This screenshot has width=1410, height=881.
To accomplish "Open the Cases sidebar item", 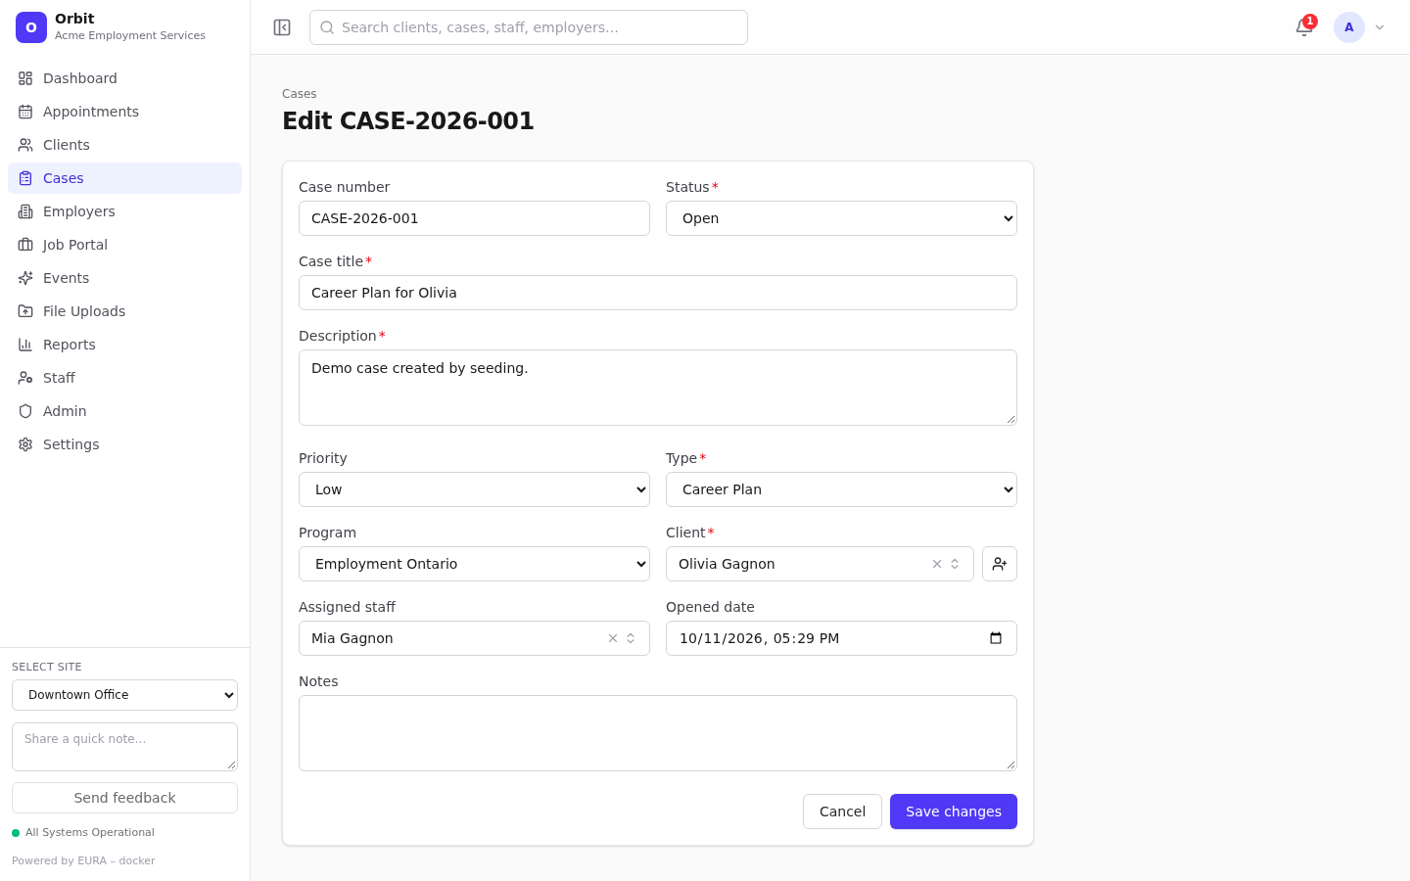I will (x=124, y=178).
